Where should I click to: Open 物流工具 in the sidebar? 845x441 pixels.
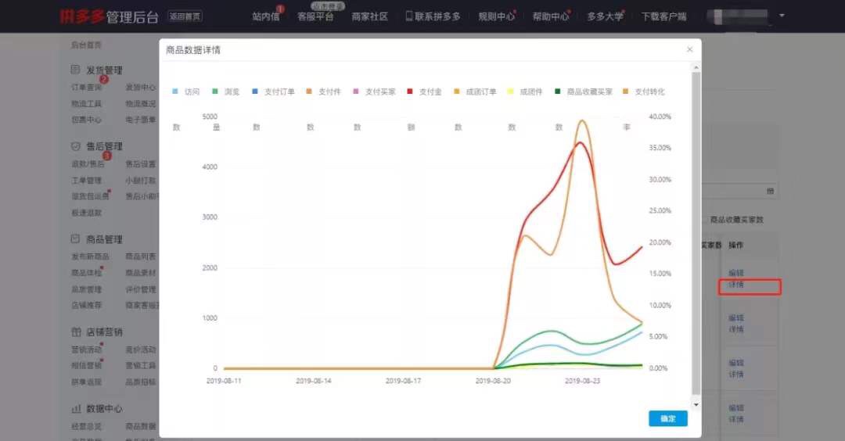click(x=86, y=103)
